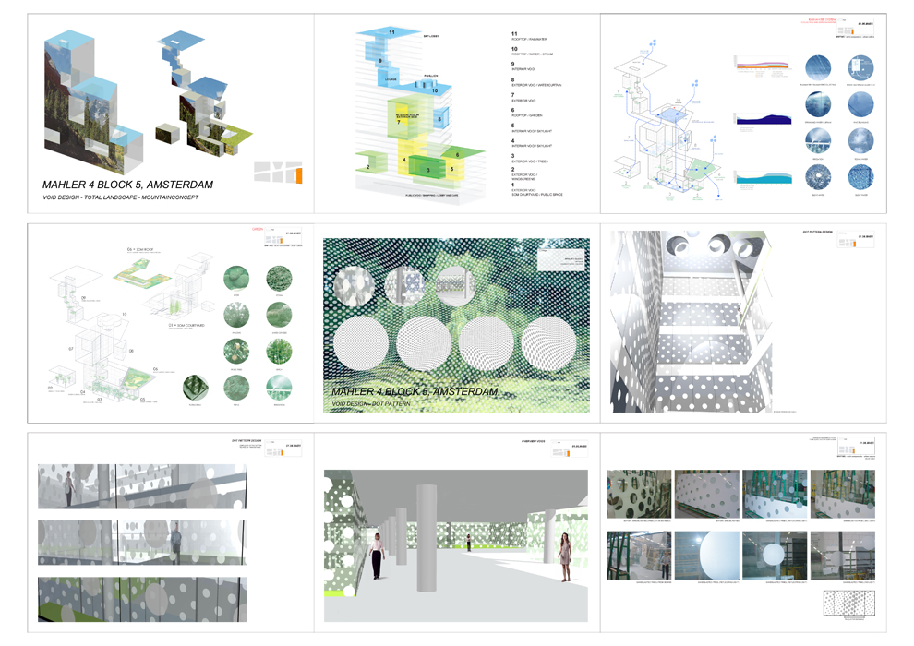Click the Mahler 4 Block 5 Amsterdam mountain title

tap(127, 185)
